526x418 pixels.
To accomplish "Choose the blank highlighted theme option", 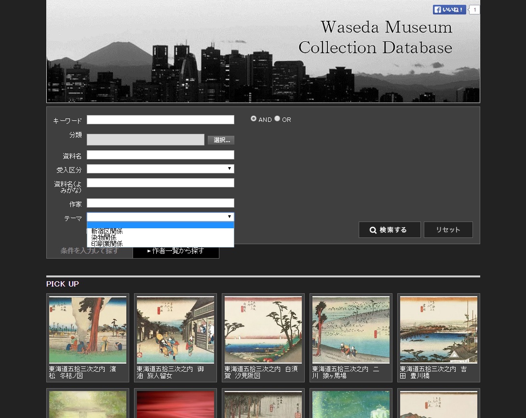I will point(161,225).
